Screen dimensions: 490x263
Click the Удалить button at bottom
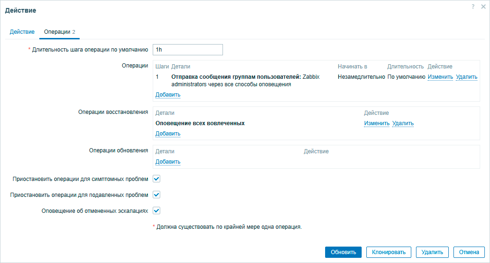(432, 252)
